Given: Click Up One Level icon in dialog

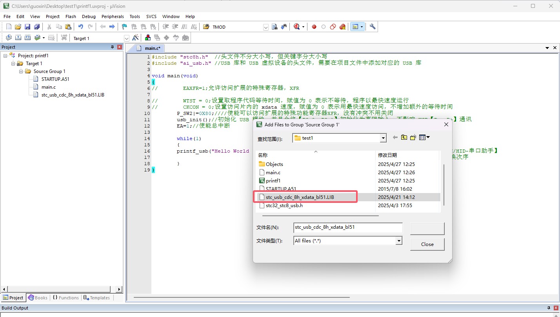Looking at the screenshot, I should pyautogui.click(x=404, y=137).
